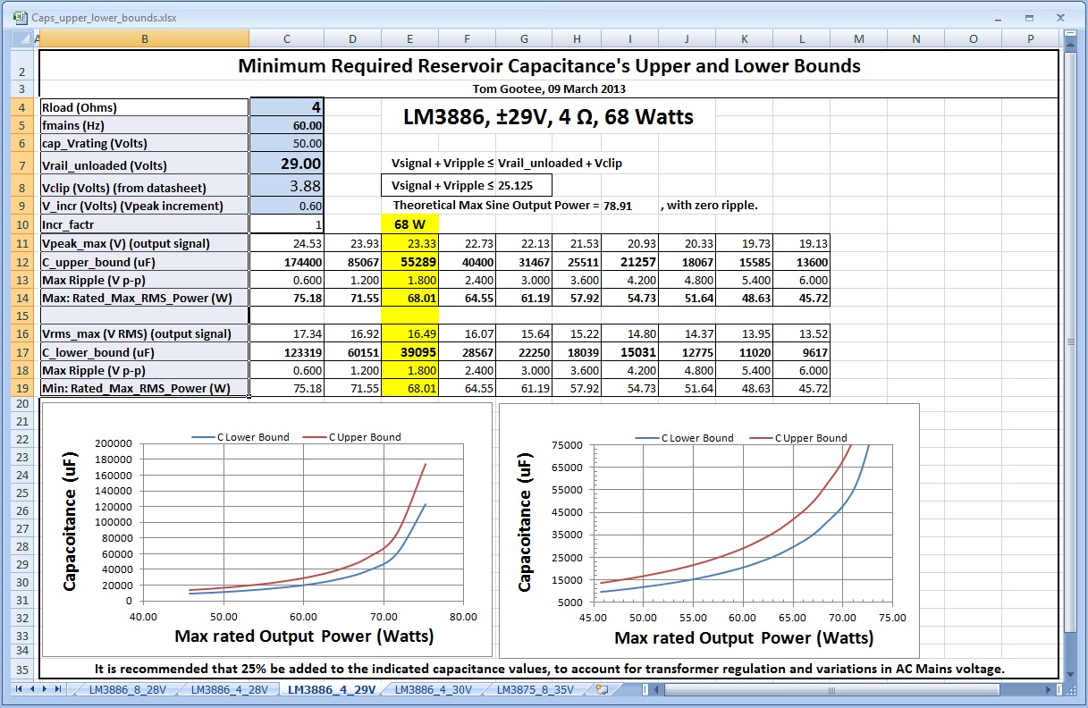Click the yellow '68 W' cell

[x=409, y=224]
